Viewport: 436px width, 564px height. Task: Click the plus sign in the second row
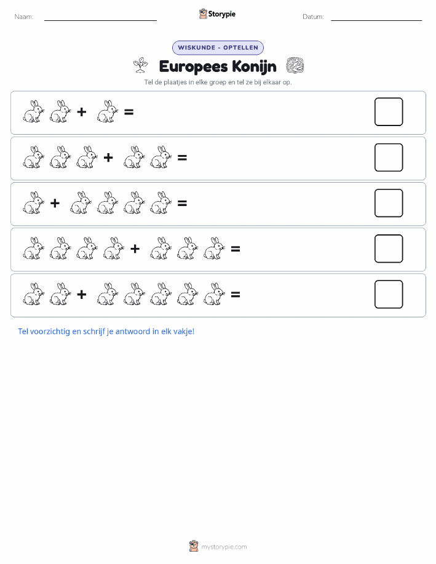[x=108, y=157]
